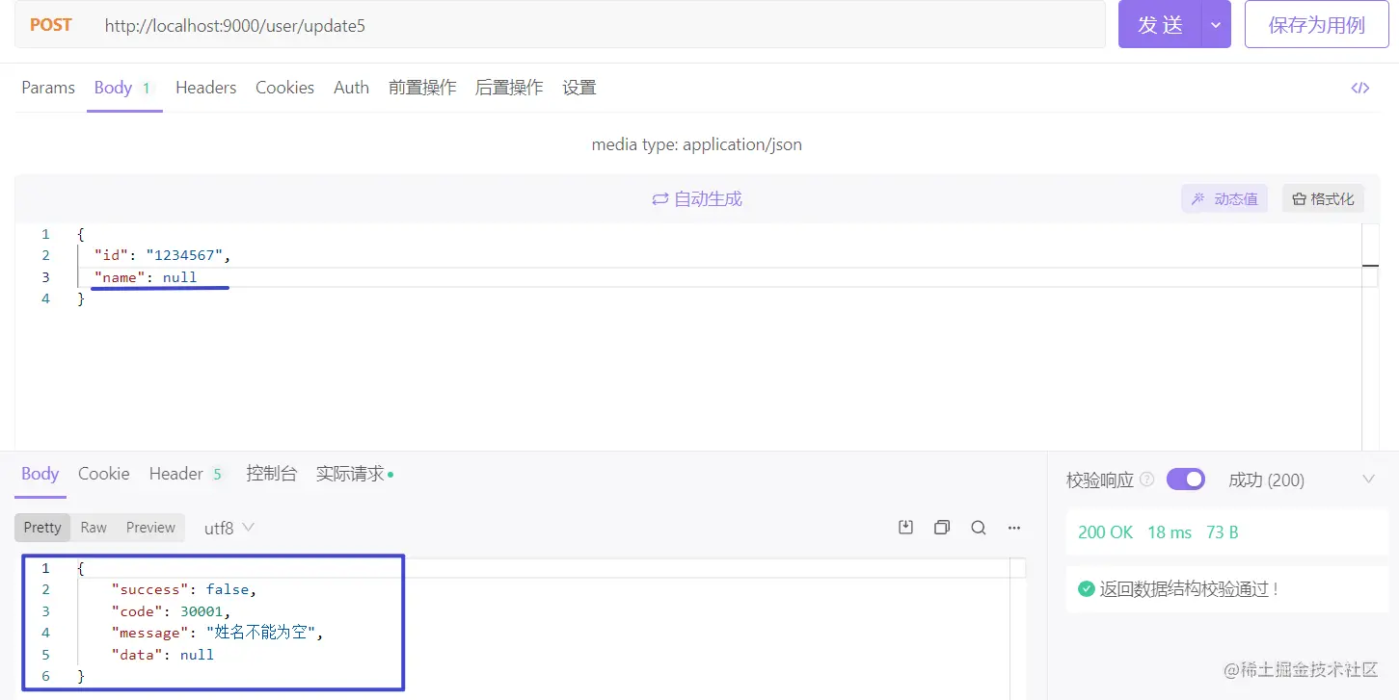The width and height of the screenshot is (1399, 700).
Task: Switch to the Params tab
Action: (x=48, y=88)
